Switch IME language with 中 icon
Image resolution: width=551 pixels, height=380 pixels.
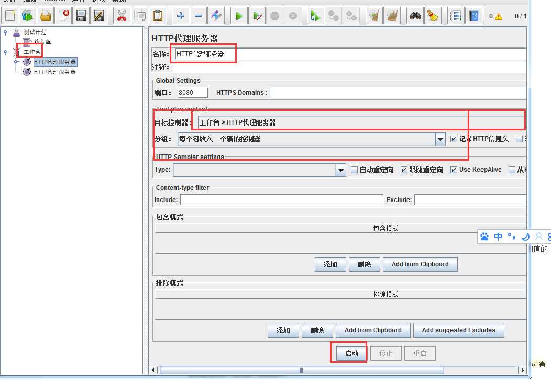click(x=498, y=237)
